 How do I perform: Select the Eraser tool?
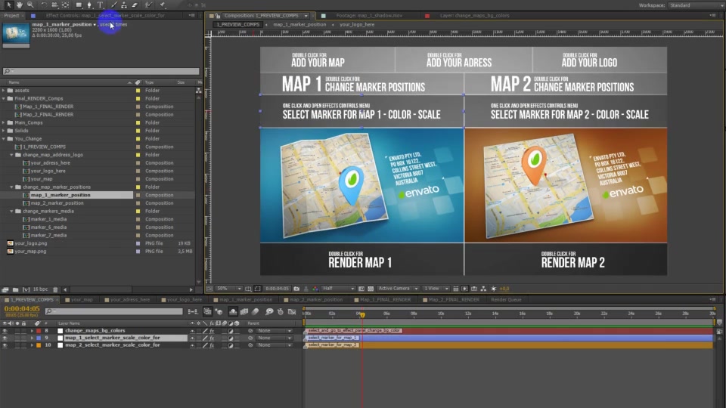click(135, 5)
